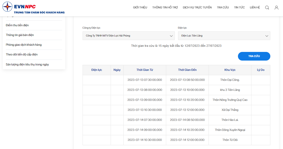Image resolution: width=283 pixels, height=149 pixels.
Task: Open the THÔNG TIN HỖ TRỢ menu
Action: coord(165,7)
